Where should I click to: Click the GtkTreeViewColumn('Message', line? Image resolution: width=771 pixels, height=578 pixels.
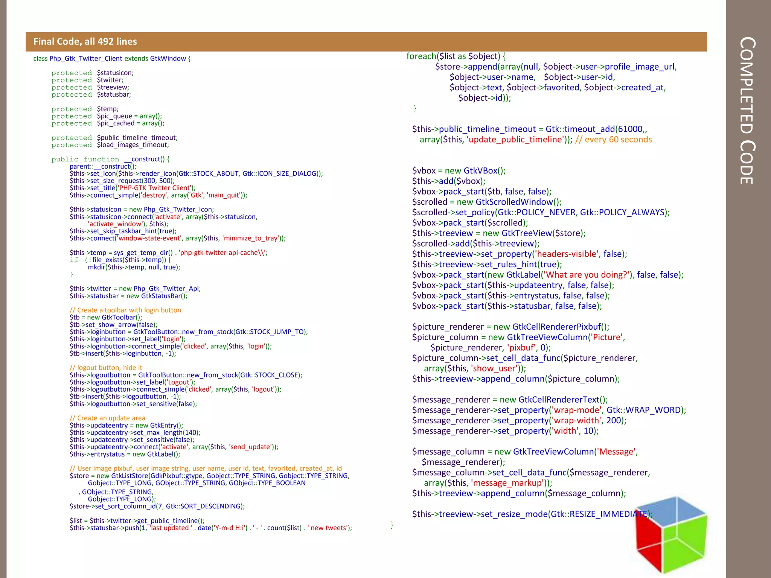point(525,452)
